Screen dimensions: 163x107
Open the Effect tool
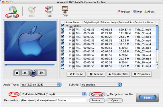[x=32, y=12]
